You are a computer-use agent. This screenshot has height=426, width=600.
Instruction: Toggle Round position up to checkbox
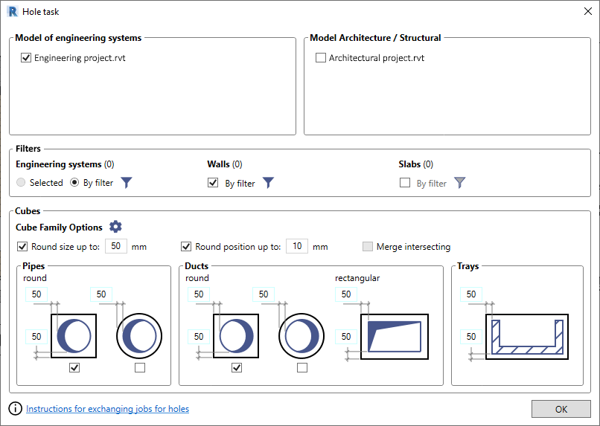pyautogui.click(x=186, y=246)
